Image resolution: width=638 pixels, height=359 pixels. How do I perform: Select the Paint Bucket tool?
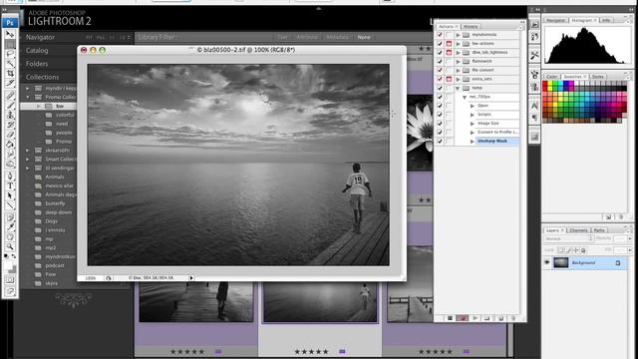tap(10, 145)
